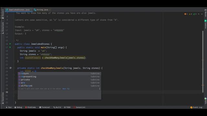Open the completion popup three-dot options menu
Image resolution: width=207 pixels, height=116 pixels.
(100, 89)
